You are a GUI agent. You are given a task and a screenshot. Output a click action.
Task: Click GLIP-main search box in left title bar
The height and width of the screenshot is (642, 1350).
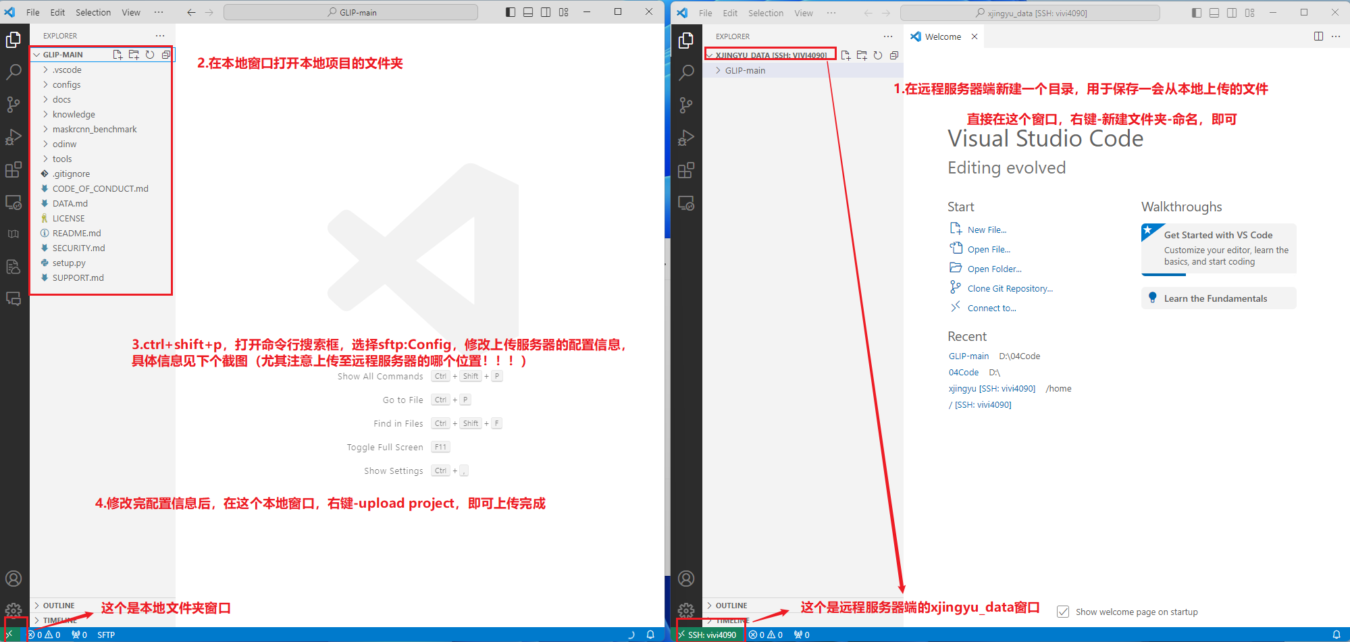coord(351,12)
